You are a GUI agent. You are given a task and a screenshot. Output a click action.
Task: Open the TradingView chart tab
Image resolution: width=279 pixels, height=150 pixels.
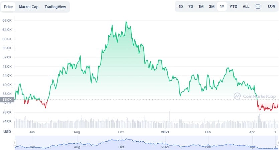click(x=55, y=7)
